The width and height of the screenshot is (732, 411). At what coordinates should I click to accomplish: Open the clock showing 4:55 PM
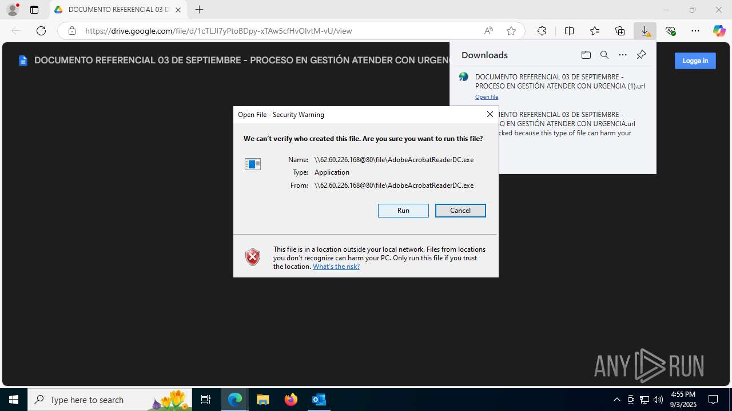coord(683,400)
